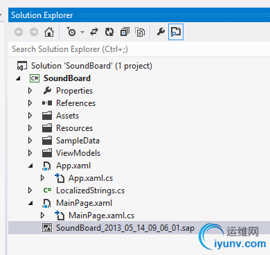This screenshot has height=255, width=270.
Task: Expand the SampleData folder
Action: pos(30,141)
